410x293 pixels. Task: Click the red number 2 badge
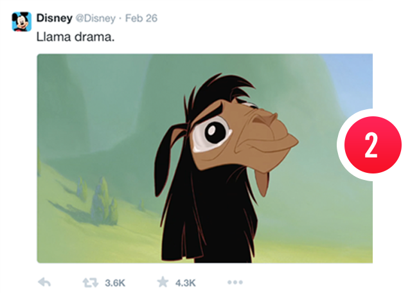(373, 145)
